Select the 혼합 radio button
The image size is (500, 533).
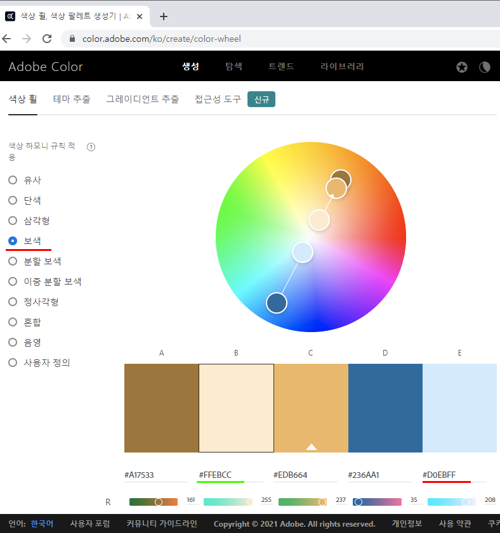pos(13,322)
